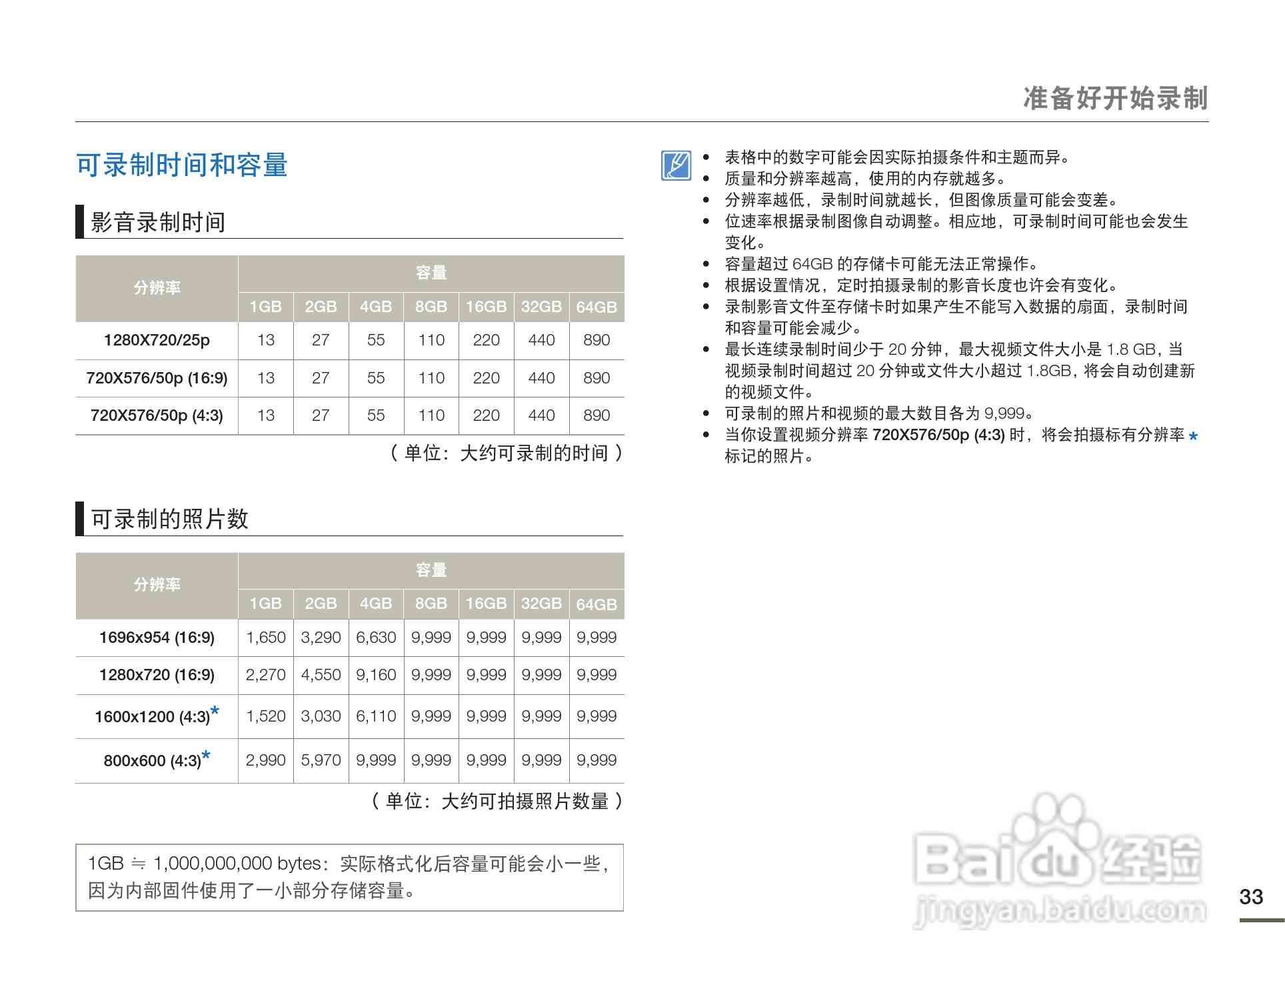Click the 890 value in the 1280X720/25p row

(x=597, y=340)
